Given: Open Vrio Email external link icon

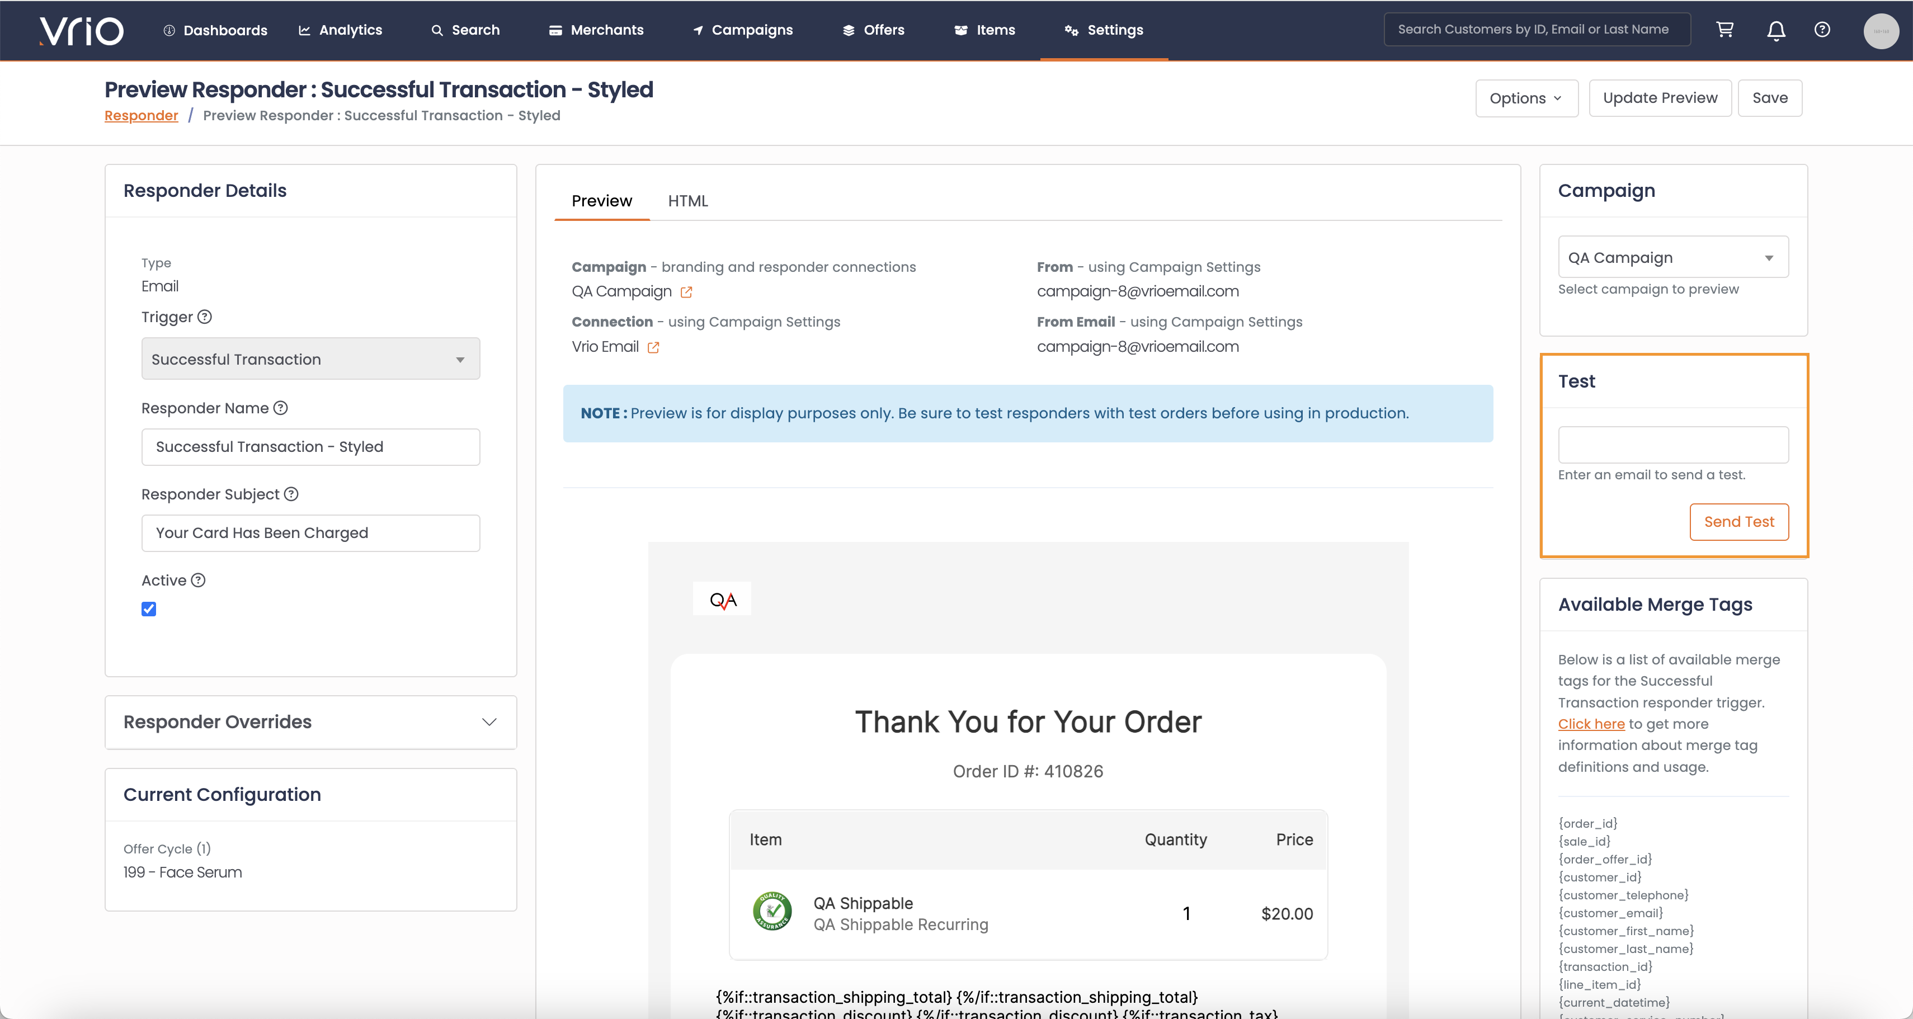Looking at the screenshot, I should pyautogui.click(x=653, y=347).
